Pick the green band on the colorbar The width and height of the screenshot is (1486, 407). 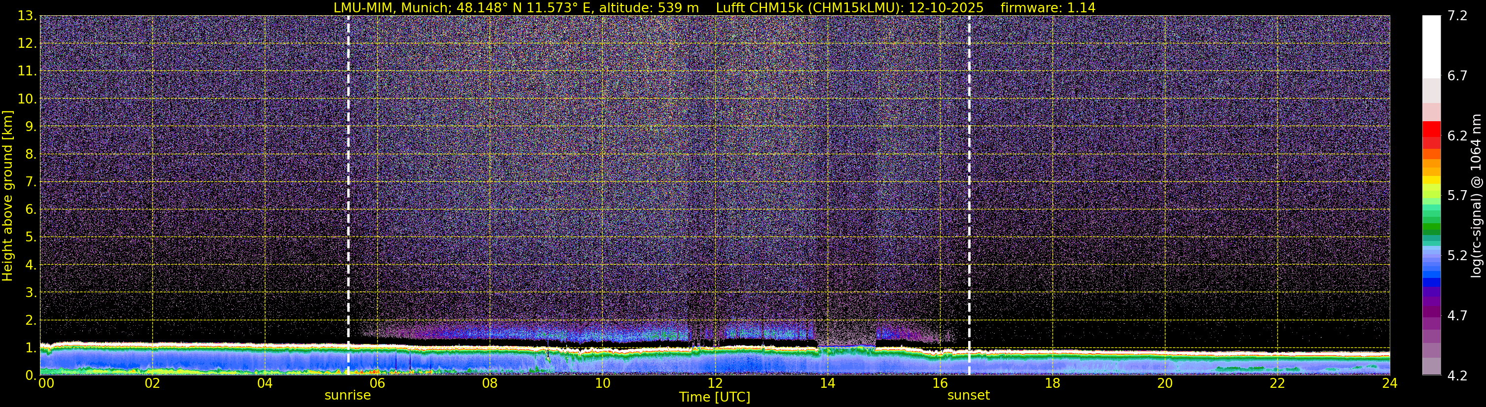(x=1431, y=228)
